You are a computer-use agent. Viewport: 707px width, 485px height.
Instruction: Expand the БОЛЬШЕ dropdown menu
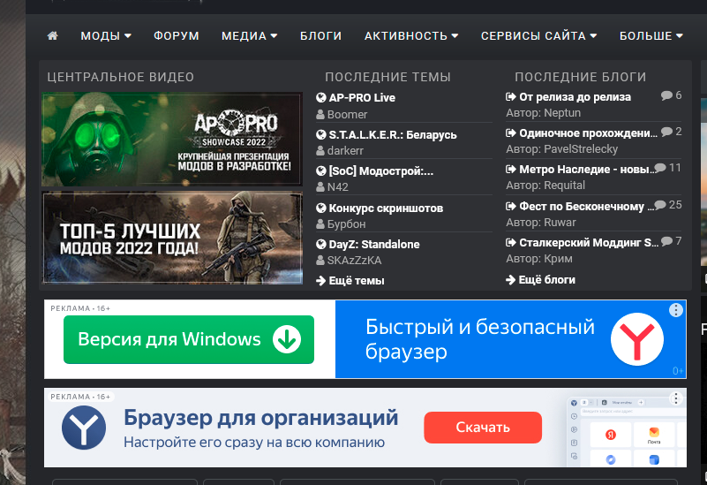[x=651, y=36]
